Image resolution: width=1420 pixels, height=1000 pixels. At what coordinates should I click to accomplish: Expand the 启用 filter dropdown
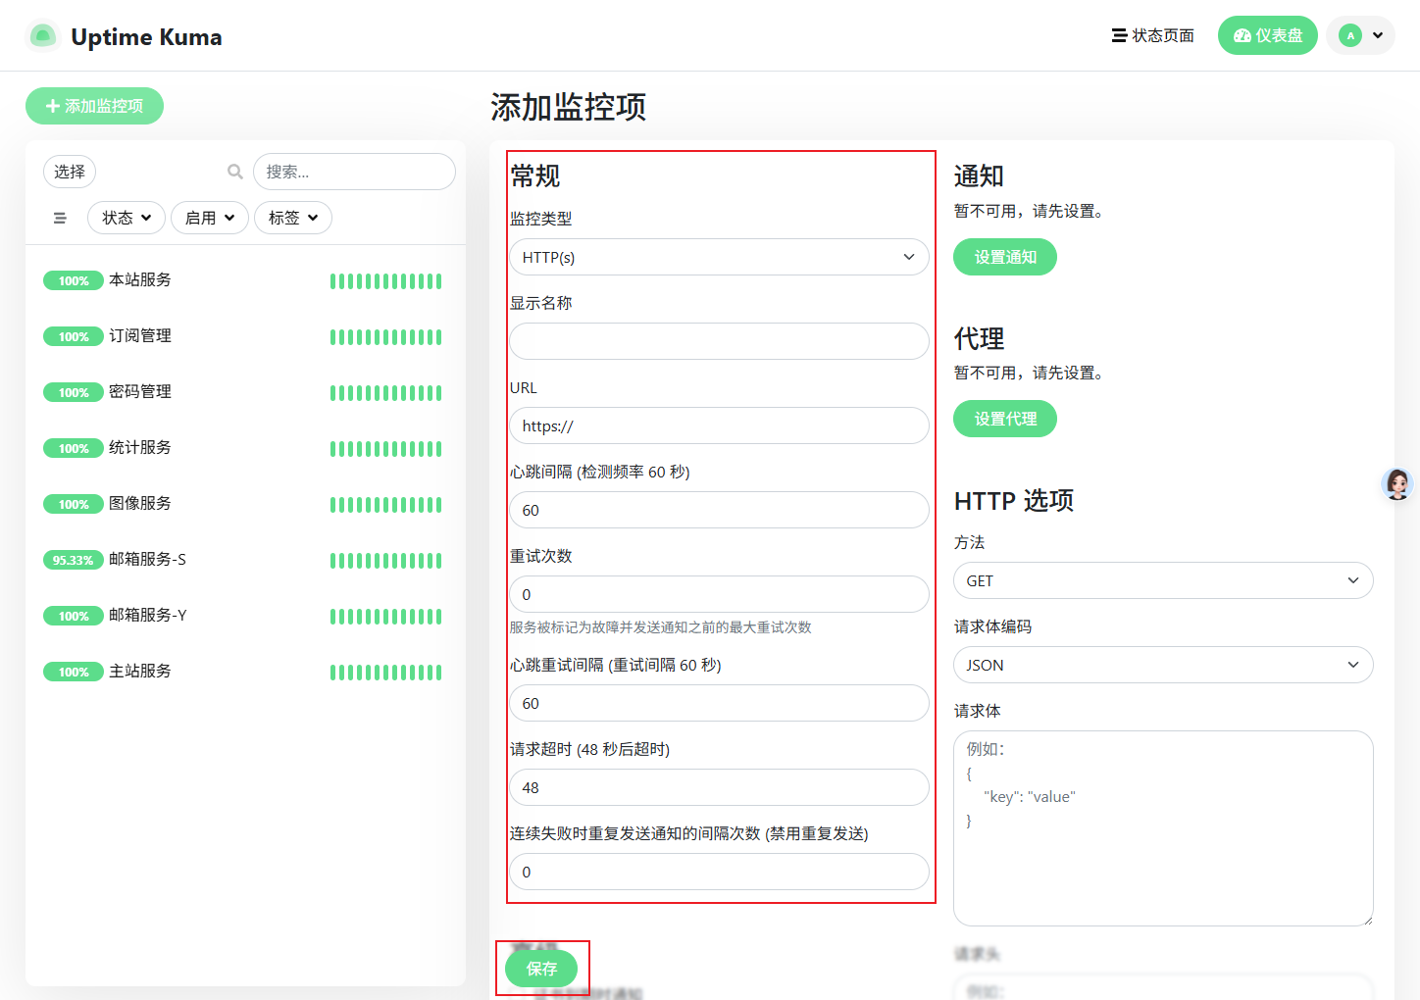[x=210, y=218]
